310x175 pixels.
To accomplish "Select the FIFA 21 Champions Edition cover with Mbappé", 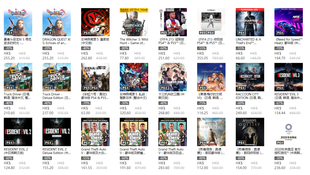I will (173, 22).
